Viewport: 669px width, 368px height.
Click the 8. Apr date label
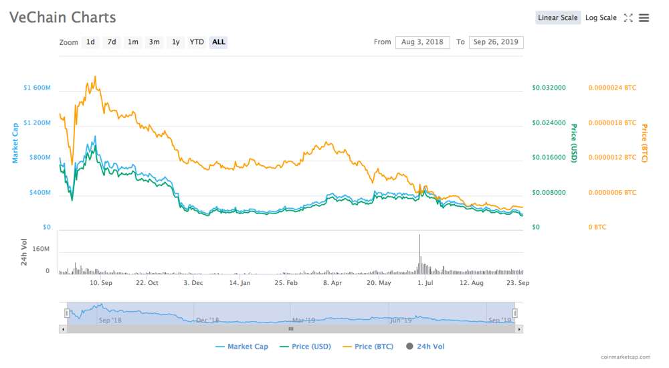point(332,282)
